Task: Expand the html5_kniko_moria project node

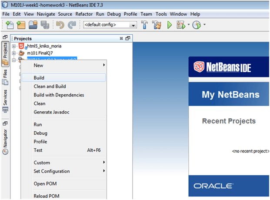Action: (x=14, y=46)
